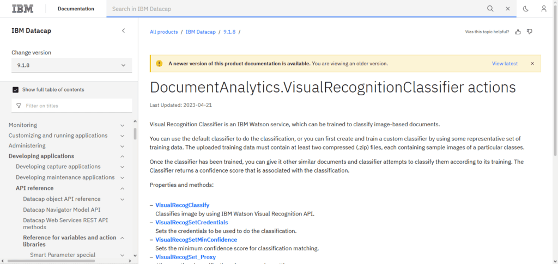The image size is (558, 264).
Task: Expand Customizing and running applications
Action: (123, 136)
